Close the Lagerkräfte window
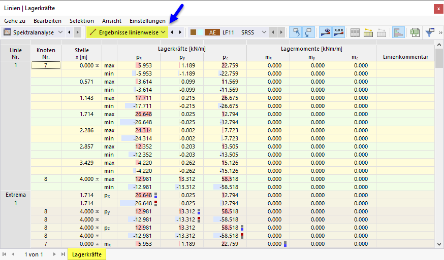The height and width of the screenshot is (260, 444). tap(438, 9)
